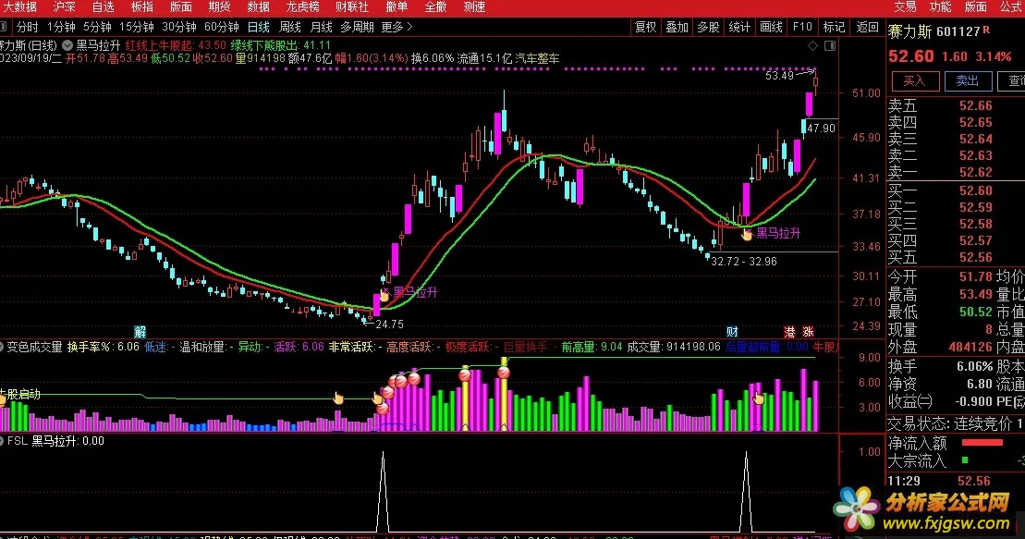Click the circle icon beside FSL 黑马拉升
Image resolution: width=1025 pixels, height=539 pixels.
click(2, 441)
